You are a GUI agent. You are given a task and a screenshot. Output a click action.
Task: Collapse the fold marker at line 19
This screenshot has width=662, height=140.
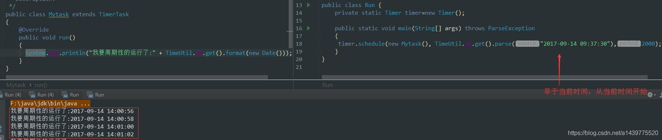(318, 52)
